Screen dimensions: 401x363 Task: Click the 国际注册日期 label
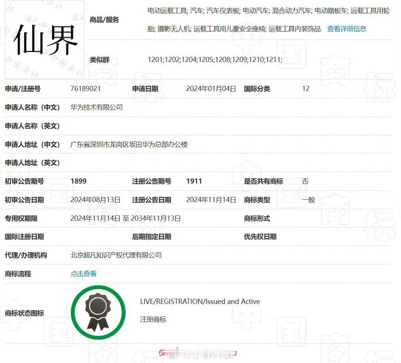point(24,237)
